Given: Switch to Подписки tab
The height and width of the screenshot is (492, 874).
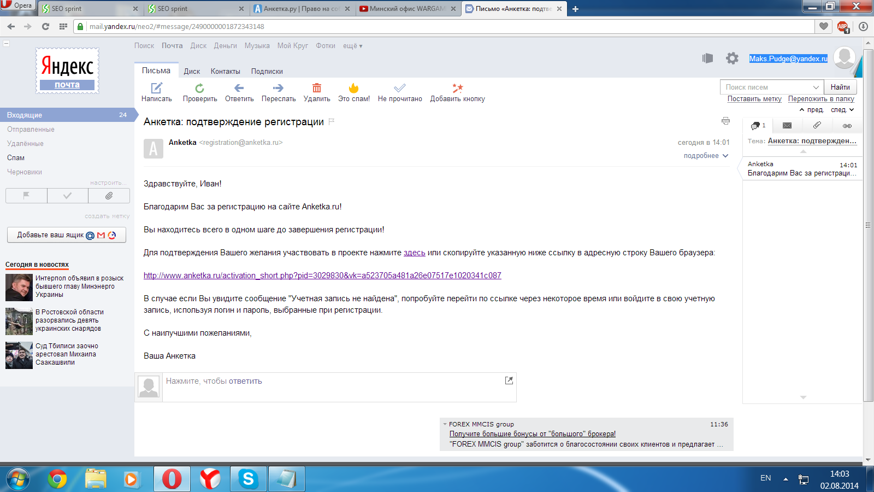Looking at the screenshot, I should 267,72.
